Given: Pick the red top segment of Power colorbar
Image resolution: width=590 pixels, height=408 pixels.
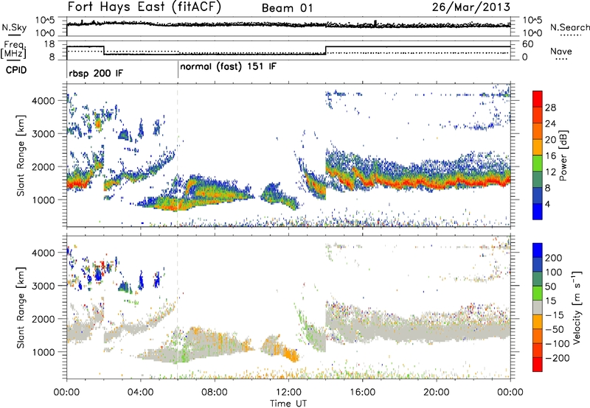Looking at the screenshot, I should [x=538, y=99].
